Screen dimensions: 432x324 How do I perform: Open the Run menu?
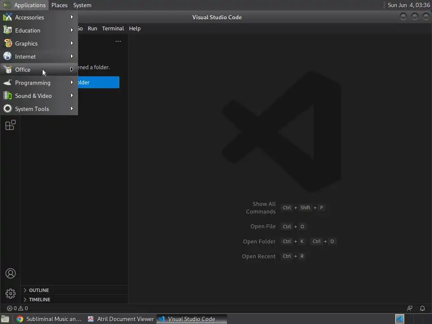coord(92,28)
